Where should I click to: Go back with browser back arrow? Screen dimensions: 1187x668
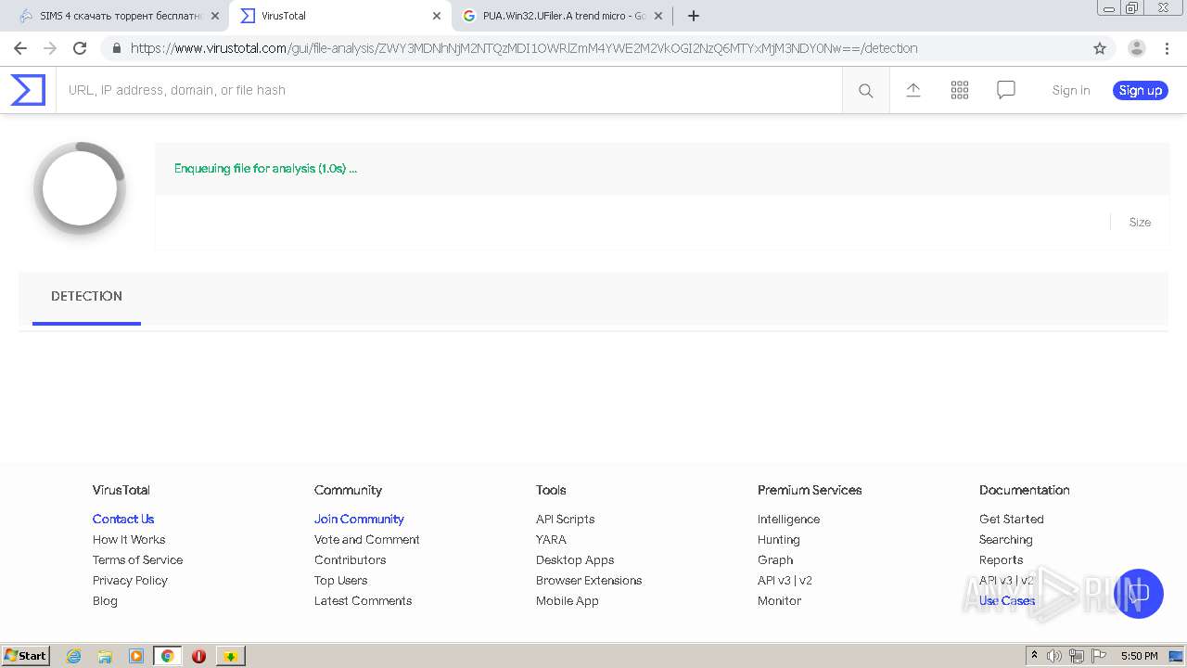tap(20, 48)
